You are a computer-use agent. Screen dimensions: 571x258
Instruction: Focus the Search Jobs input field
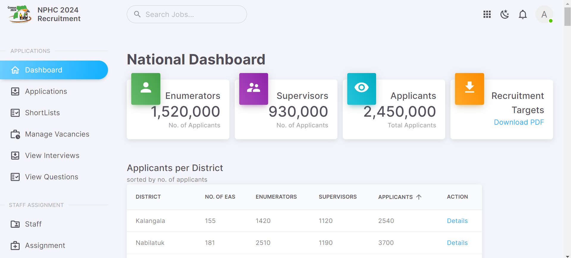(187, 14)
